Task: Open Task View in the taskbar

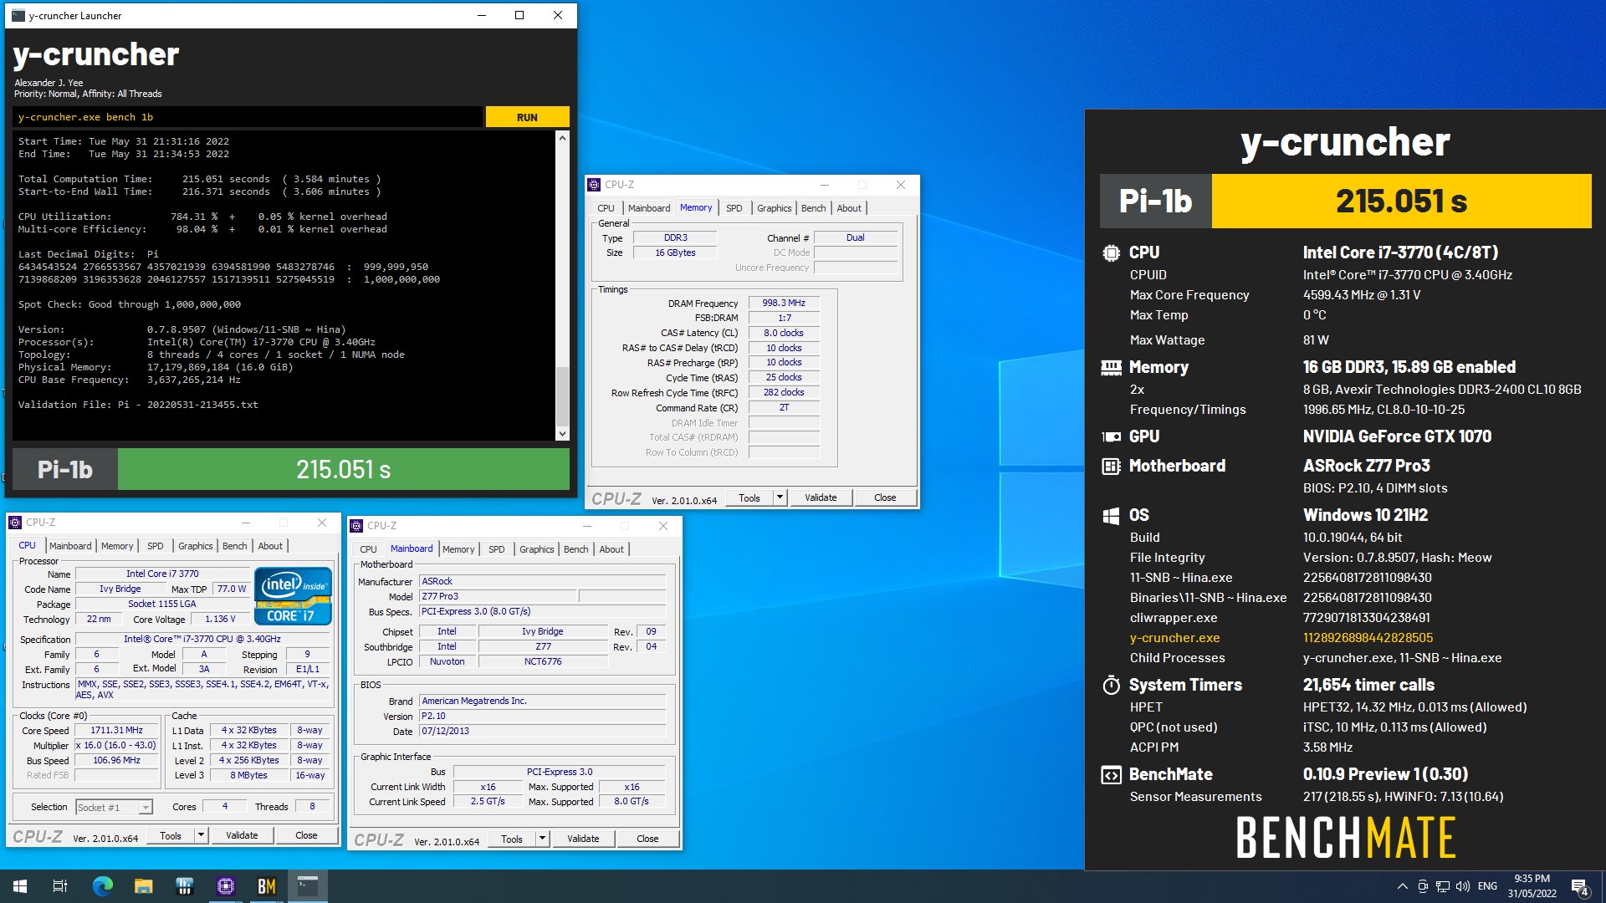Action: pos(60,886)
